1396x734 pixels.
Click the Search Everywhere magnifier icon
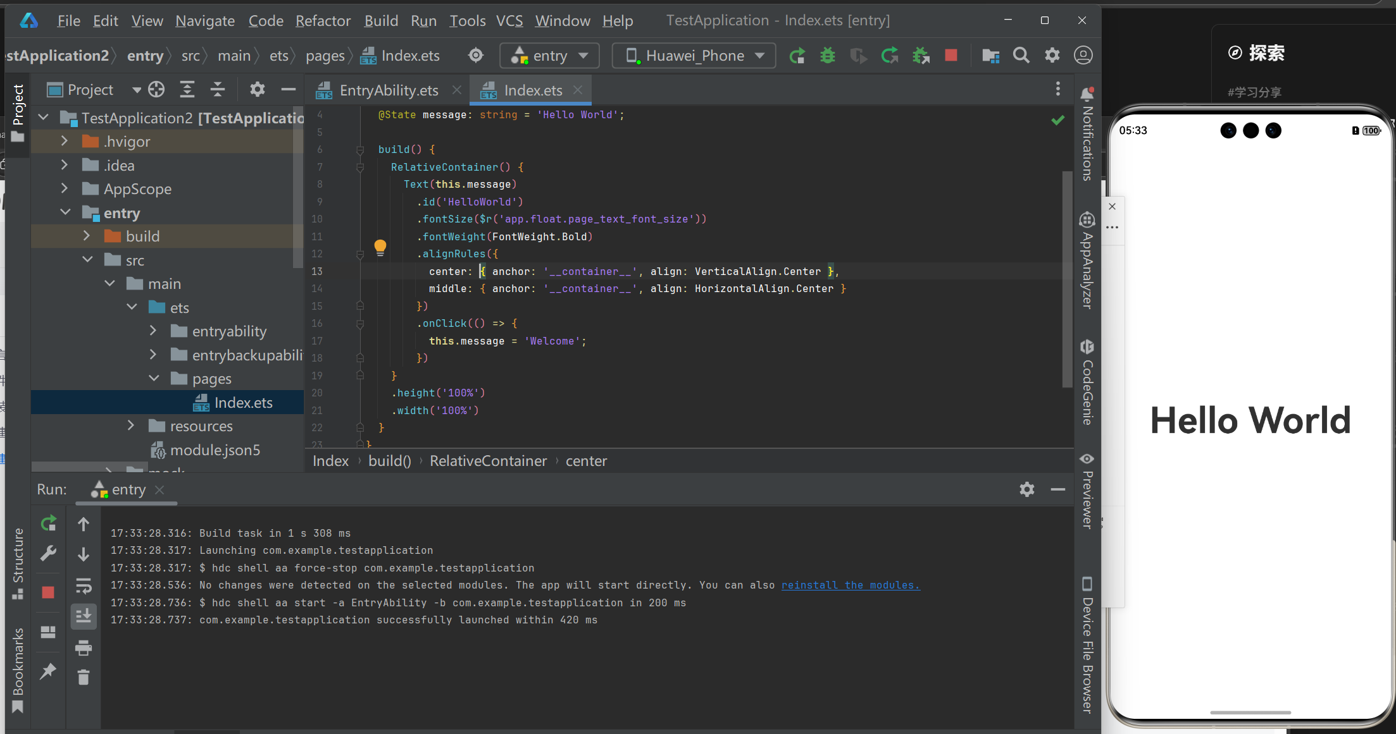pyautogui.click(x=1021, y=56)
